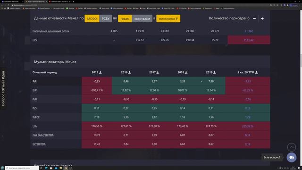Open the Windows Start menu
The height and width of the screenshot is (170, 302).
2,168
